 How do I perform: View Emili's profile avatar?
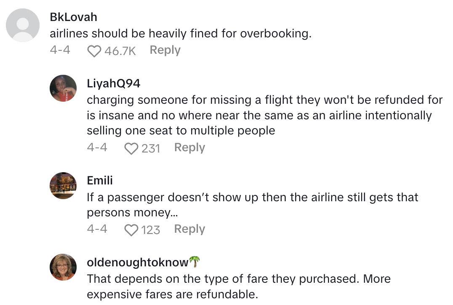(63, 185)
